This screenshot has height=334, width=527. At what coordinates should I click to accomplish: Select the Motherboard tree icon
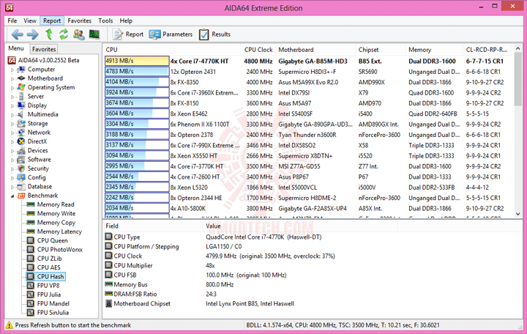pos(21,78)
